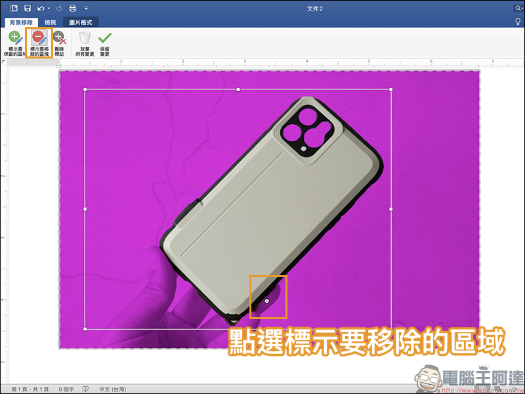Screen dimensions: 525x394
Task: Click the Save floppy disk icon
Action: tap(28, 9)
